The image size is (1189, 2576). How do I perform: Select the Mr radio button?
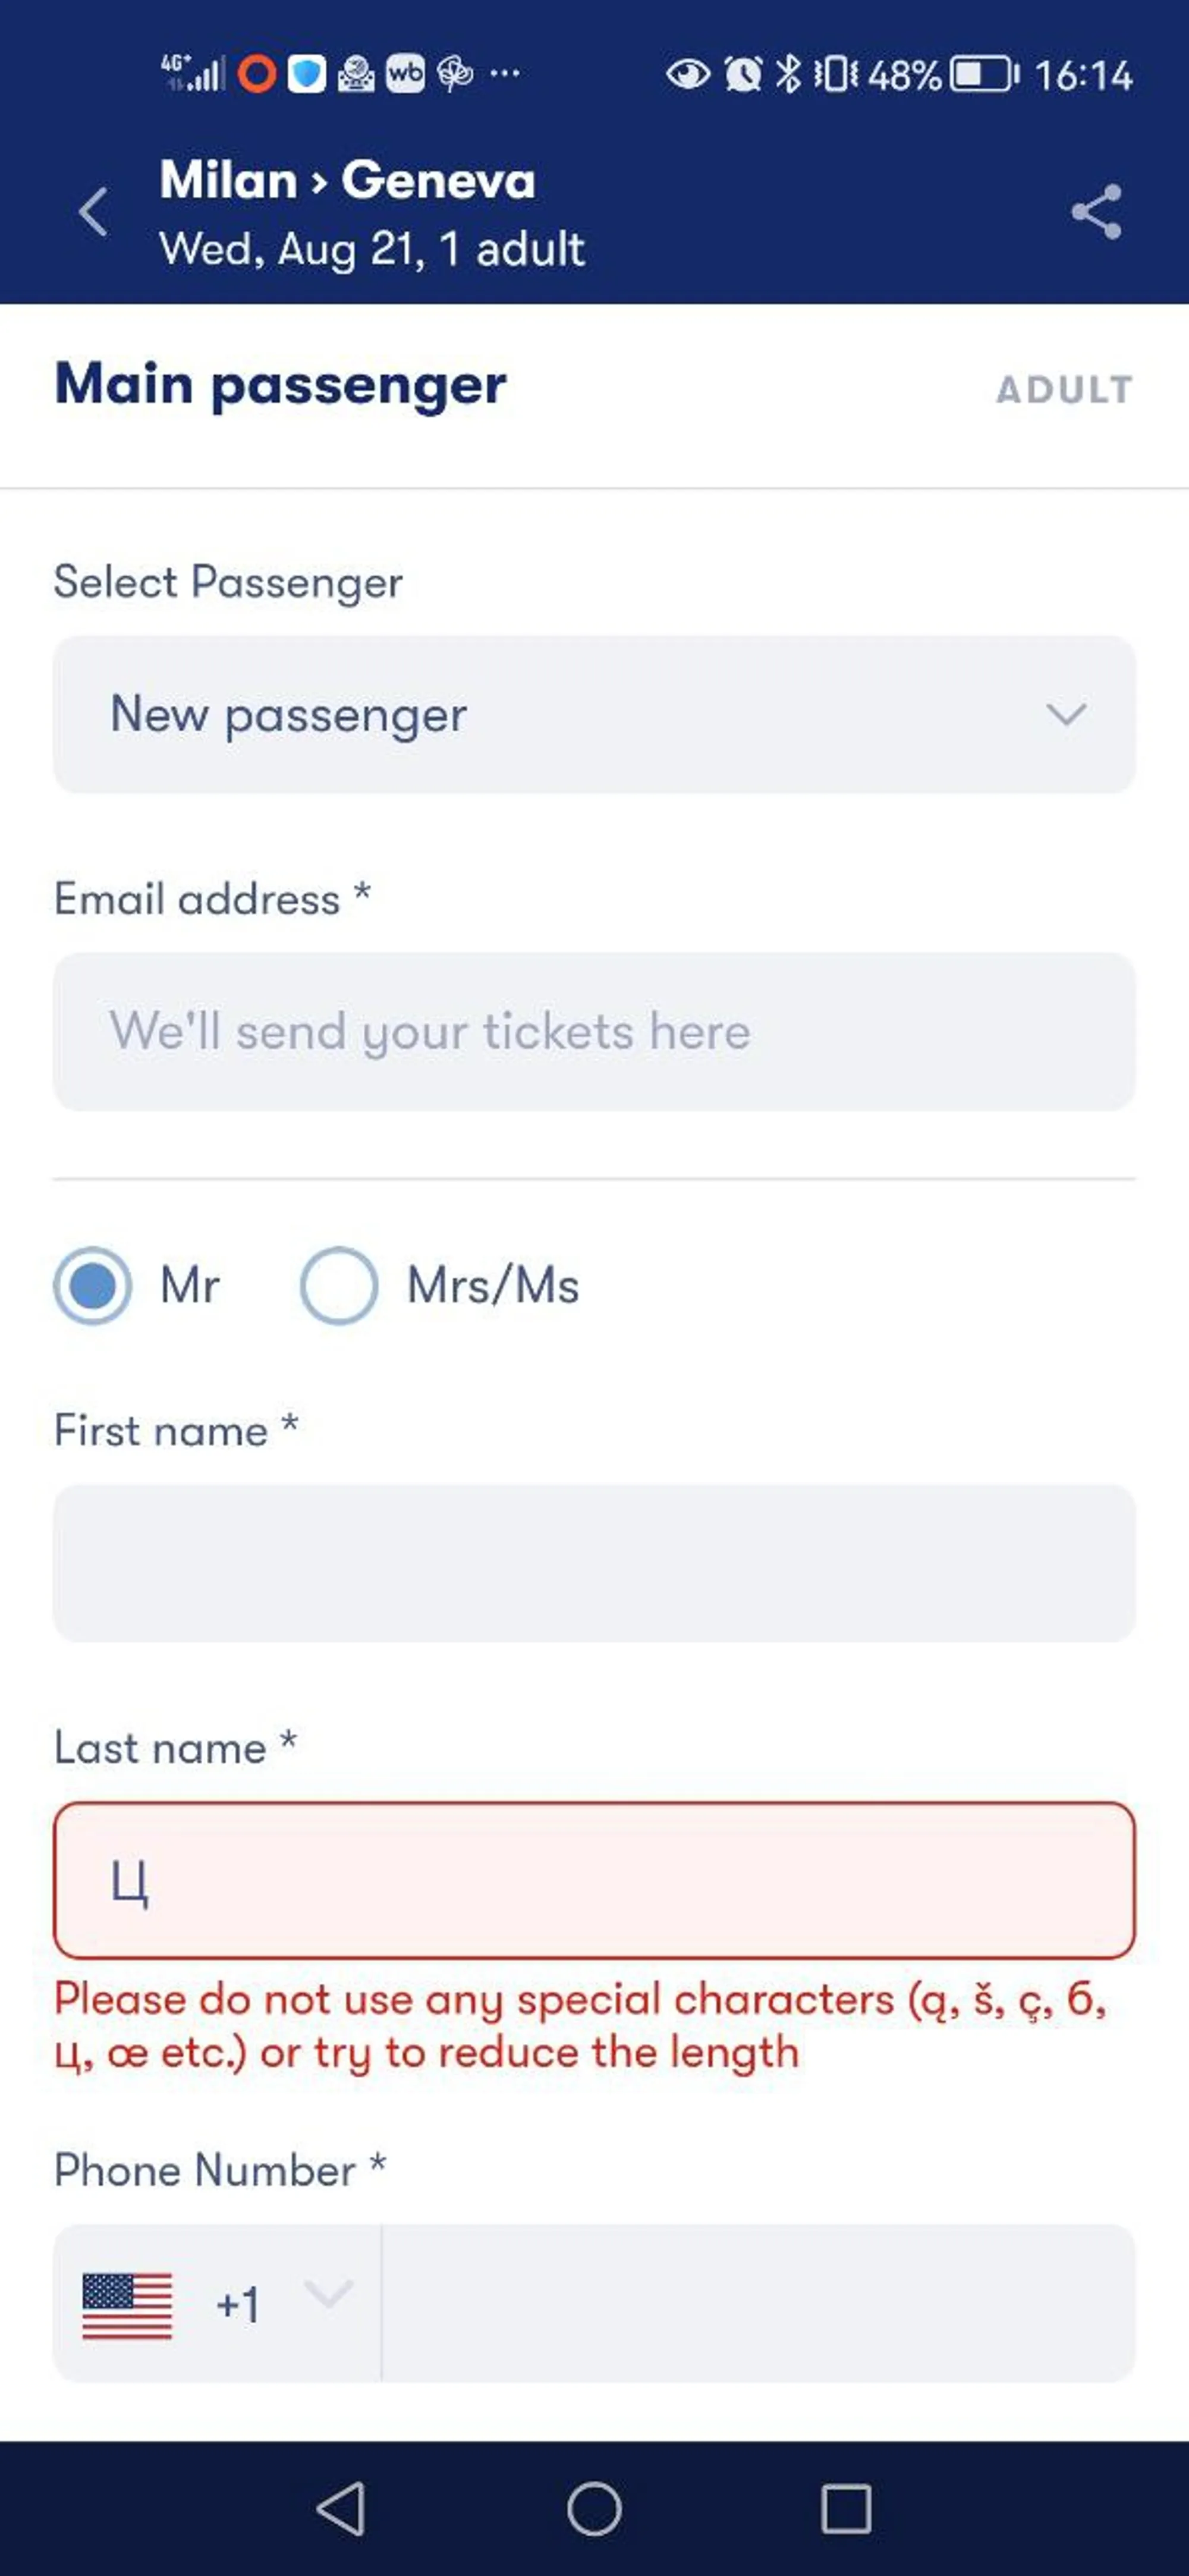point(93,1286)
